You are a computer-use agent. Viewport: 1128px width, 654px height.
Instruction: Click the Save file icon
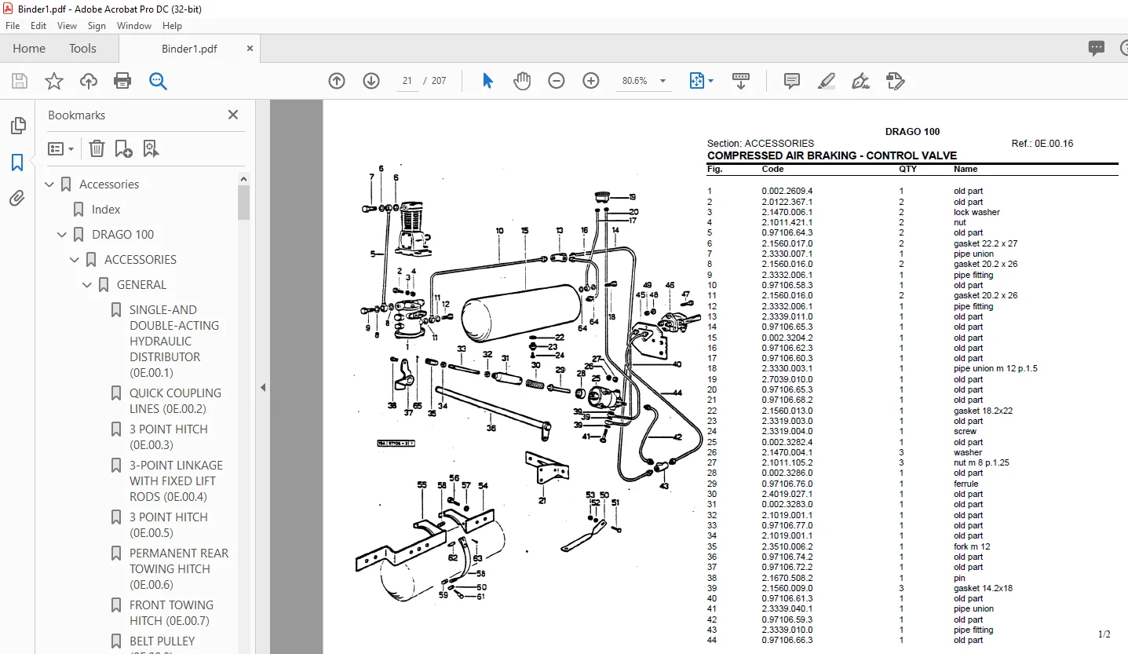20,81
